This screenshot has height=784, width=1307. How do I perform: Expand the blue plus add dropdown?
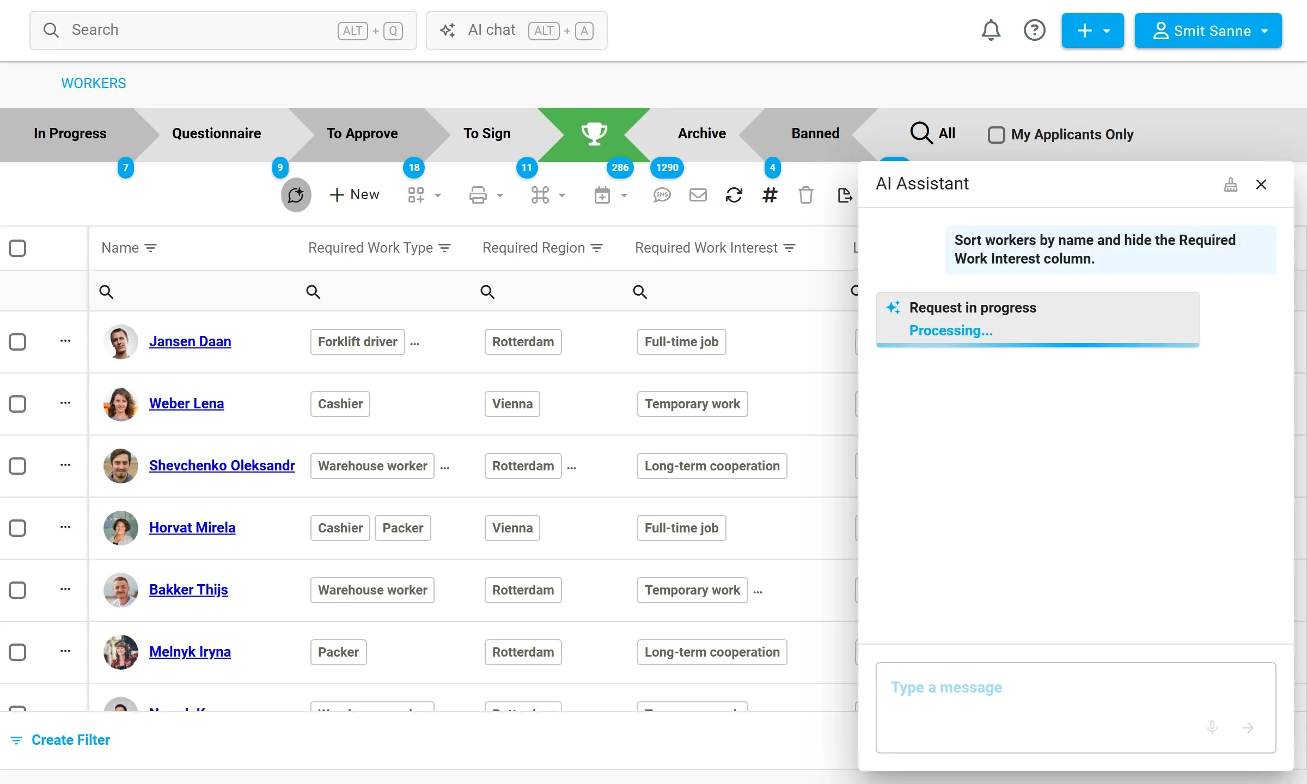coord(1092,30)
